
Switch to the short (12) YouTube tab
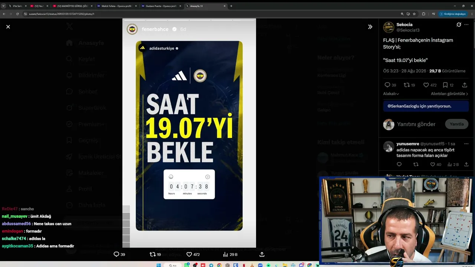point(39,6)
